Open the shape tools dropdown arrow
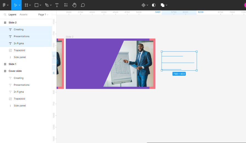This screenshot has width=246, height=143. pyautogui.click(x=41, y=5)
